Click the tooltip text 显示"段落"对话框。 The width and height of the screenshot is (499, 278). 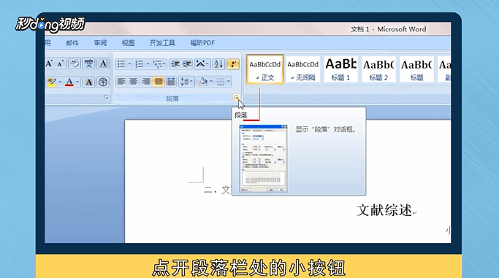tap(326, 130)
